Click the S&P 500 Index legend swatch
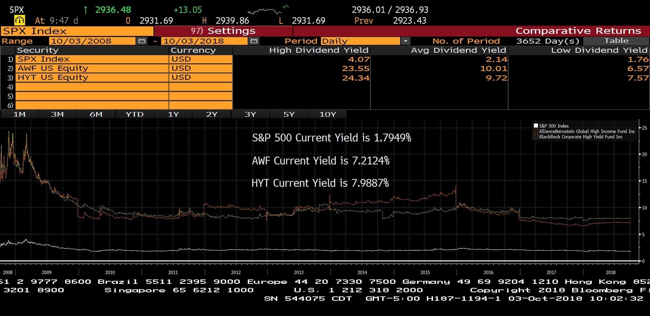Viewport: 650px width, 316px height. (536, 126)
